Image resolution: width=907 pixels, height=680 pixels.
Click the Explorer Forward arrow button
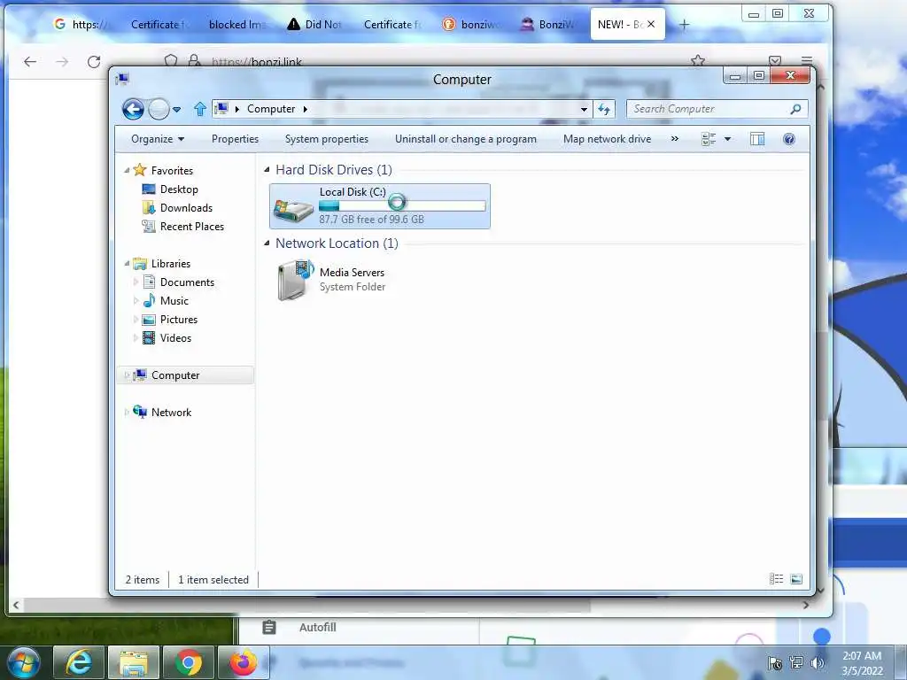(158, 109)
